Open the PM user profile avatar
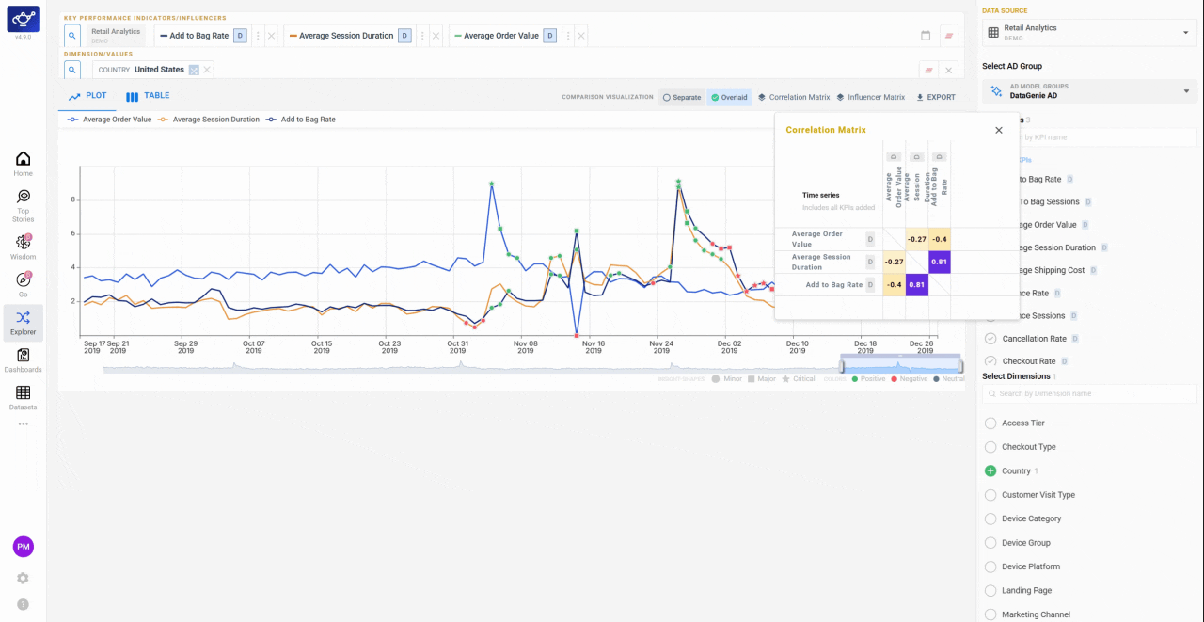The width and height of the screenshot is (1204, 622). click(23, 547)
